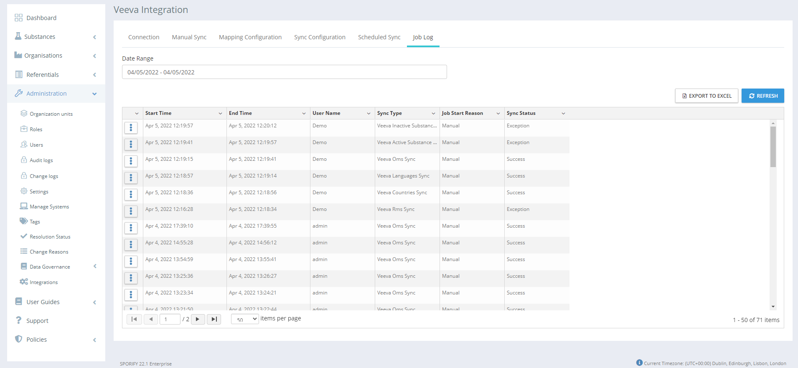Go to the next results page
Image resolution: width=798 pixels, height=368 pixels.
(x=198, y=319)
